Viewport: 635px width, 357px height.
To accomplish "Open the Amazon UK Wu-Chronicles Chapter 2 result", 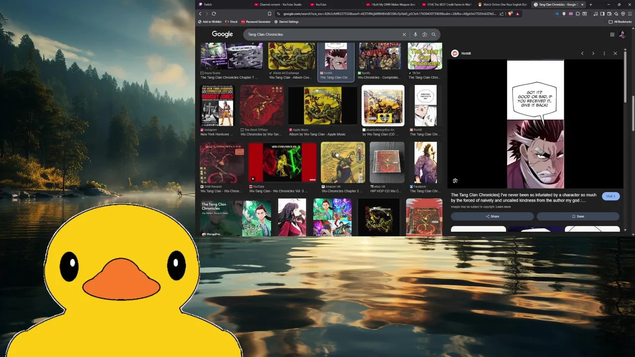I will pos(342,163).
